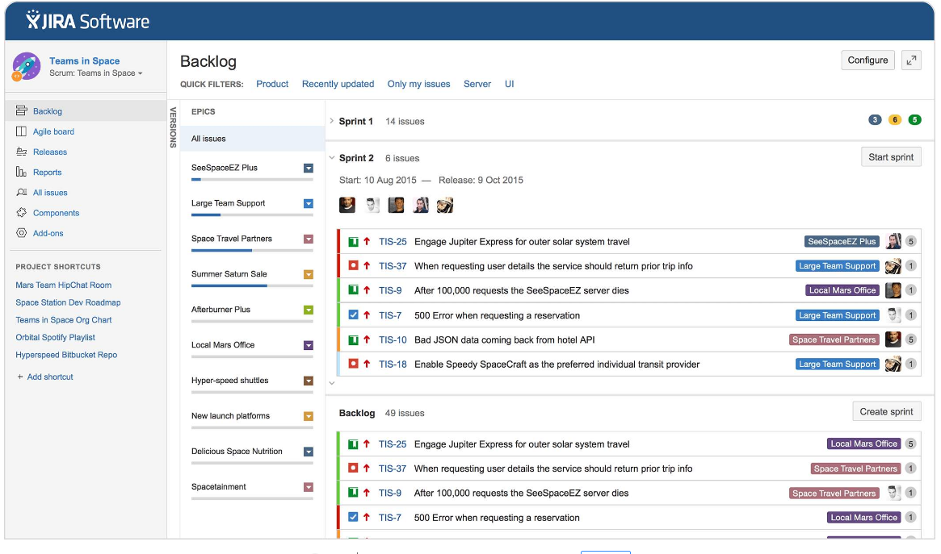Expand the Sprint 1 section
The width and height of the screenshot is (941, 554).
(x=332, y=121)
